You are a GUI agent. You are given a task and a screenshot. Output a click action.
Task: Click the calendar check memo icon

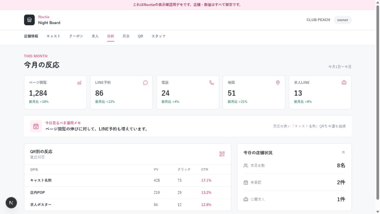[x=36, y=126]
